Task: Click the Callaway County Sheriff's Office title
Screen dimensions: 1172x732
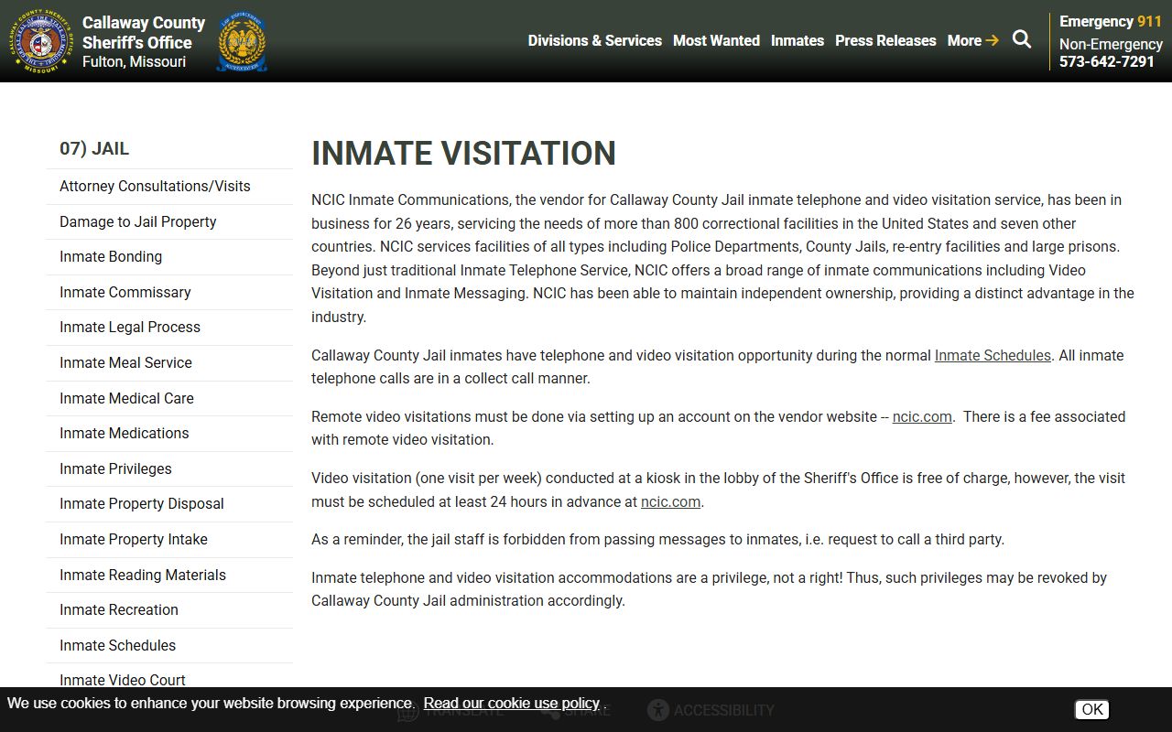Action: [144, 32]
